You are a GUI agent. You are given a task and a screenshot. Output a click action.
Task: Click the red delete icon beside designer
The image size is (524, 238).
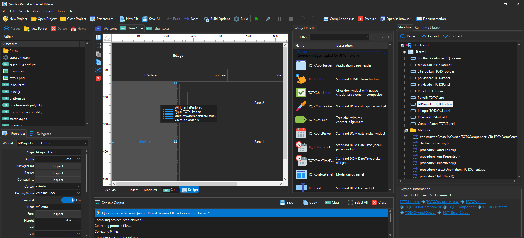click(98, 78)
